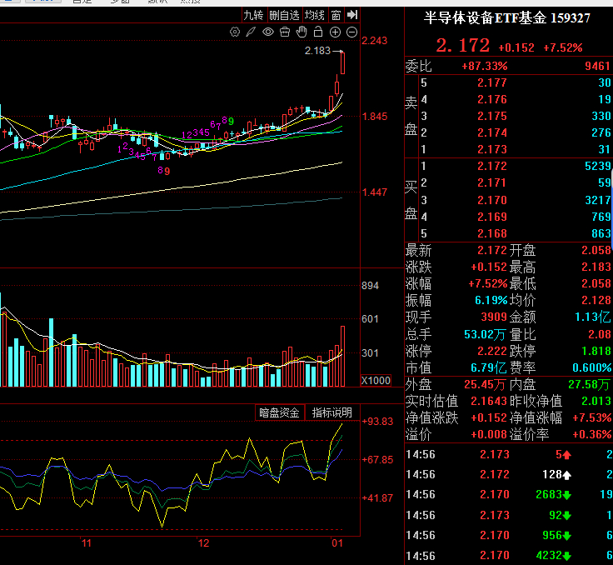Click the 内盘 value 27.58万
Image resolution: width=613 pixels, height=565 pixels.
pos(589,385)
